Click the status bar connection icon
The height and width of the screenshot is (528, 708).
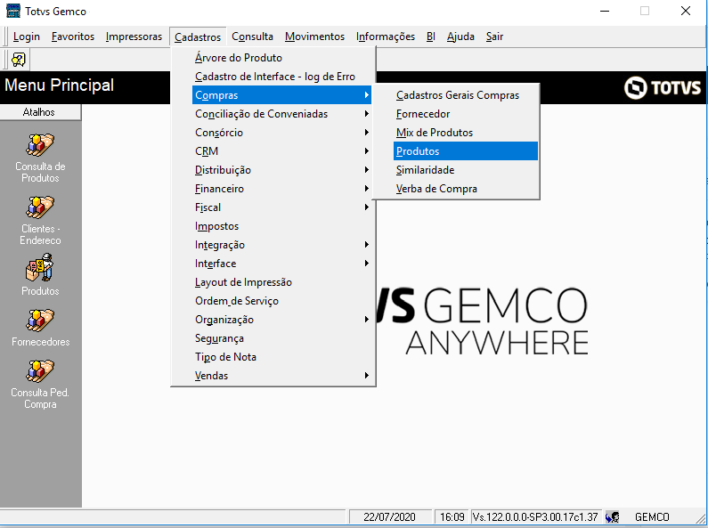click(x=613, y=516)
